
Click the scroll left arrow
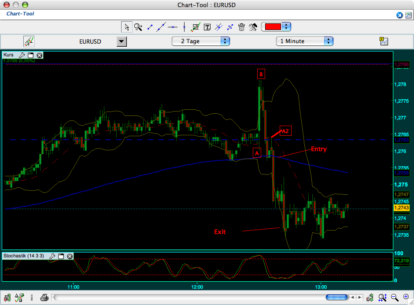point(353,298)
